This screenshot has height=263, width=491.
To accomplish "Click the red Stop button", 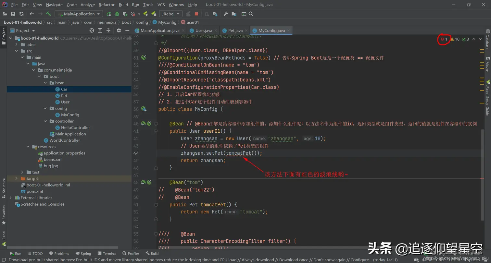I will (196, 14).
